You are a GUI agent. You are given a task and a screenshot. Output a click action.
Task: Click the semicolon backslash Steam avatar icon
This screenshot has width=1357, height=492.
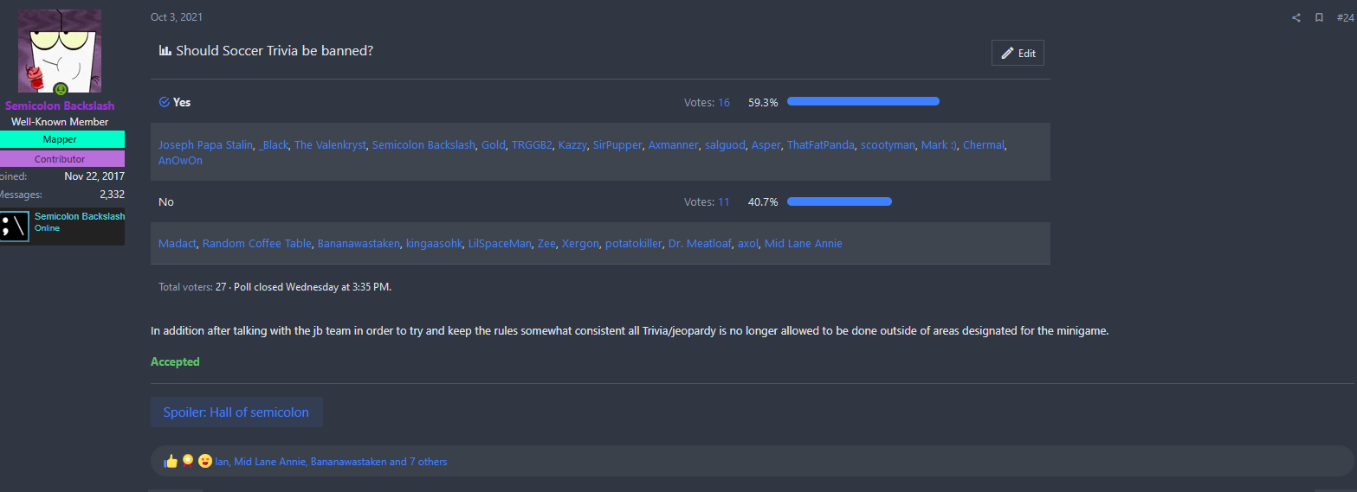[x=15, y=227]
